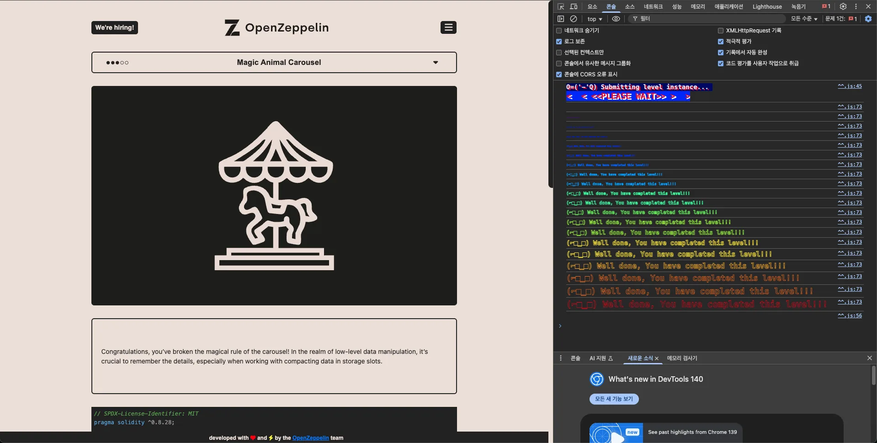This screenshot has height=443, width=877.
Task: Open the ^^.js:45 source link
Action: point(850,86)
